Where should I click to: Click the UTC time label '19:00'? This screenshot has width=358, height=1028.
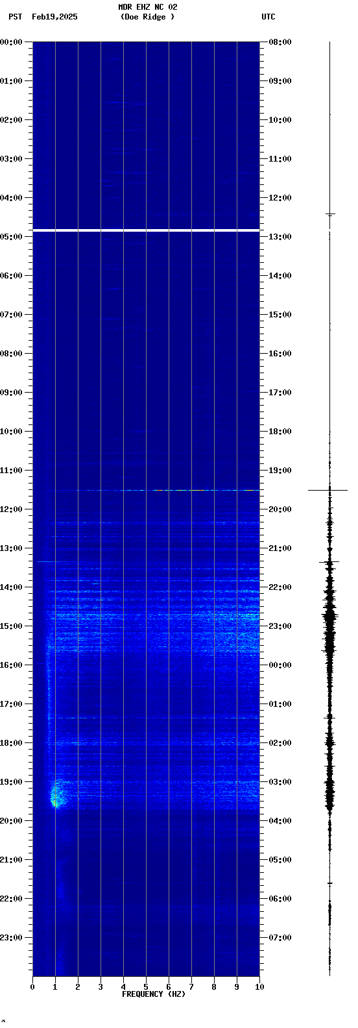coord(280,471)
